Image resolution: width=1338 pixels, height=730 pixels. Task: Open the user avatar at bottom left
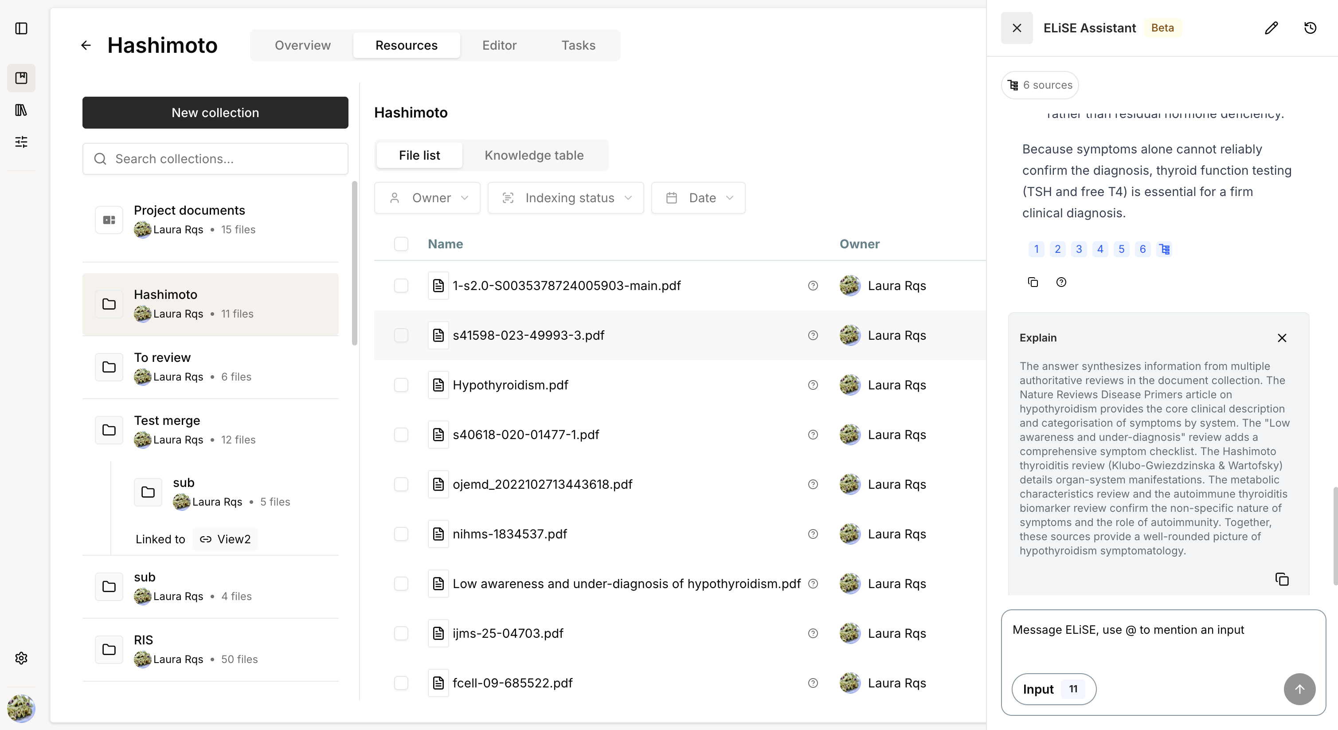[x=21, y=708]
